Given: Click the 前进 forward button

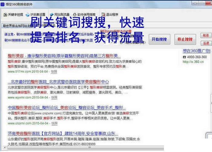Looking at the screenshot, I should click(206, 35).
